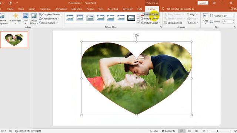237x133 pixels.
Task: Open Artistic Effects gallery
Action: pos(34,18)
